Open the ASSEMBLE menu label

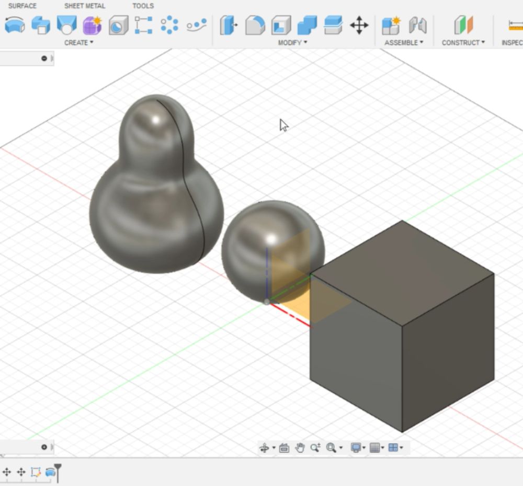click(404, 42)
